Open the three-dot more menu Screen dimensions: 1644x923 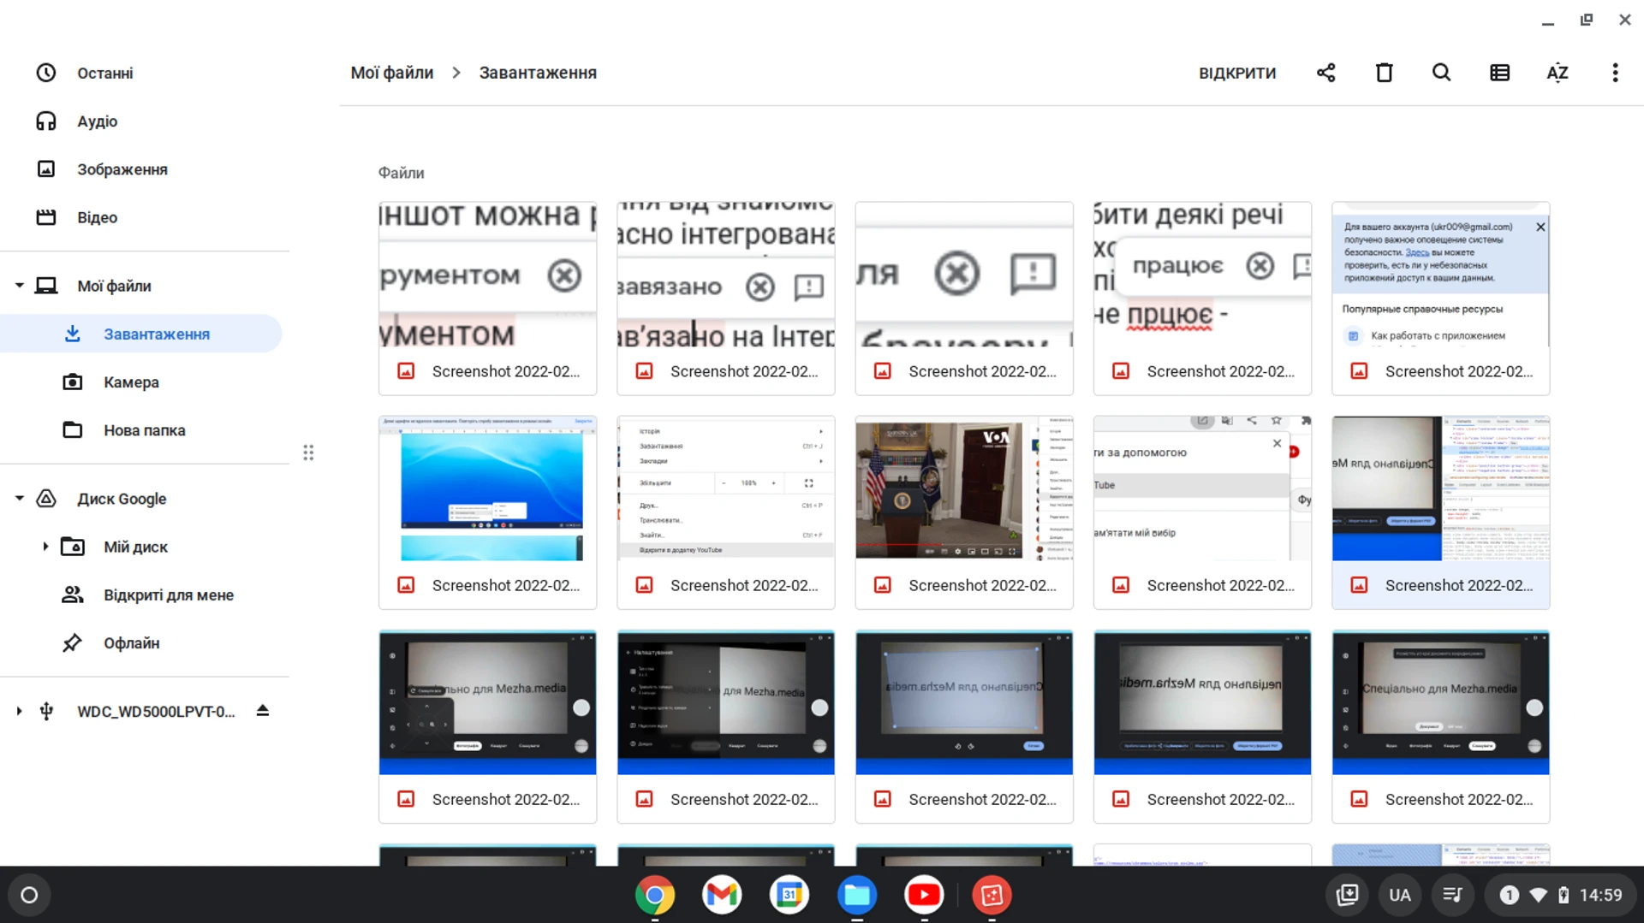click(1615, 73)
